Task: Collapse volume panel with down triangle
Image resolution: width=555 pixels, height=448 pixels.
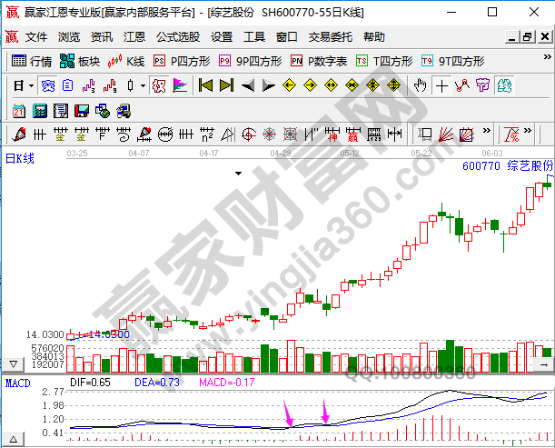Action: (13, 363)
